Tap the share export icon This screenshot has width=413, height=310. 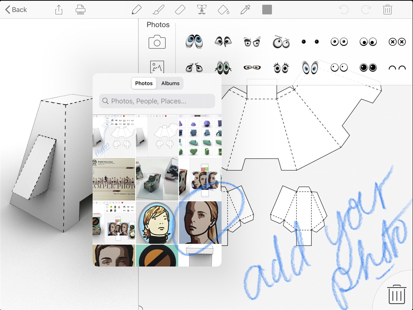[59, 10]
